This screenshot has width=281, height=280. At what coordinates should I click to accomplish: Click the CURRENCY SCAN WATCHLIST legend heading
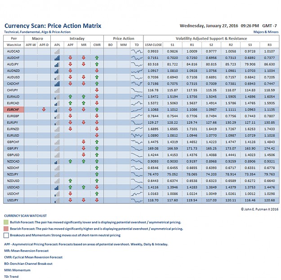point(25,216)
